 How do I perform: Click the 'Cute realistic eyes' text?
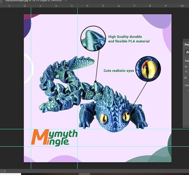tap(119, 71)
